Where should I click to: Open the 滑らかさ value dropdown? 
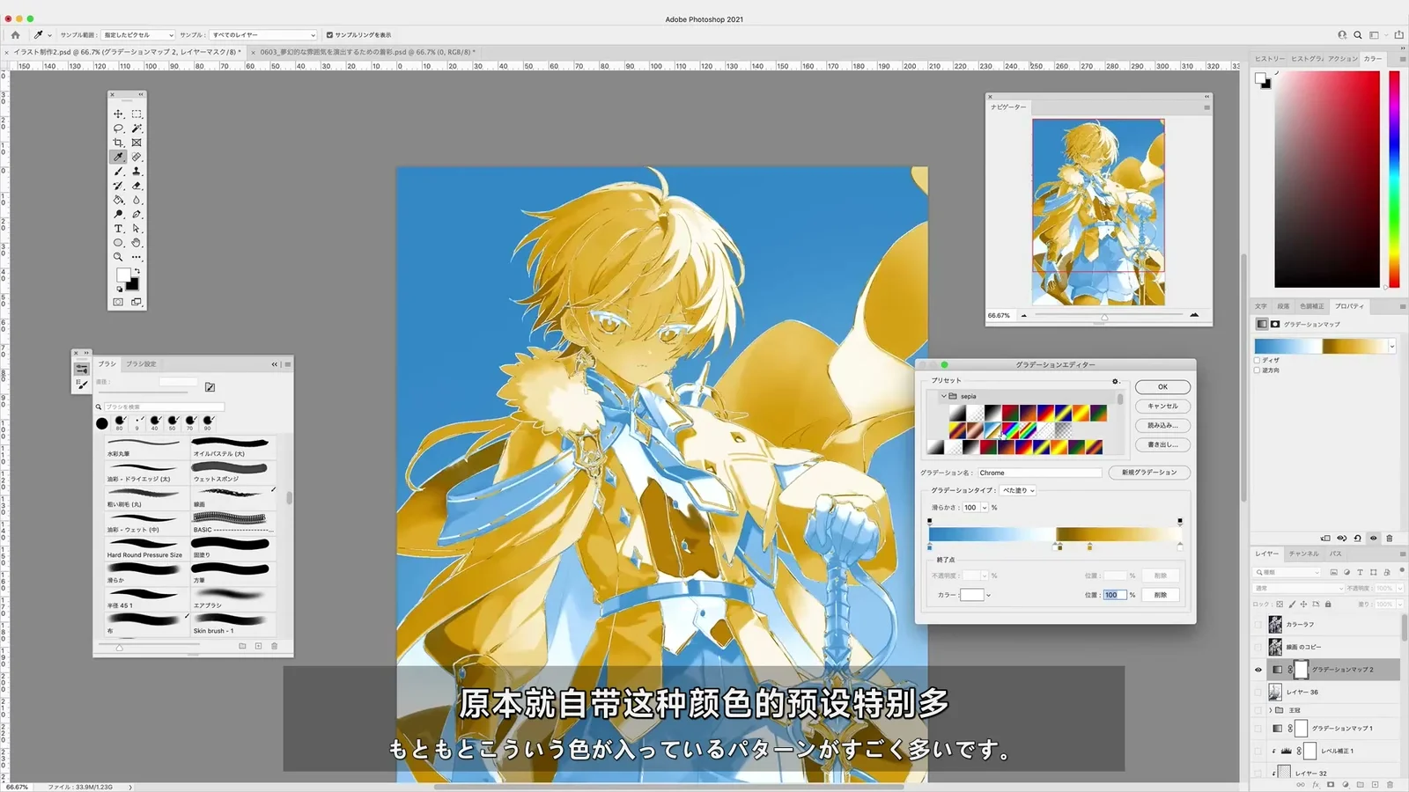click(x=985, y=508)
